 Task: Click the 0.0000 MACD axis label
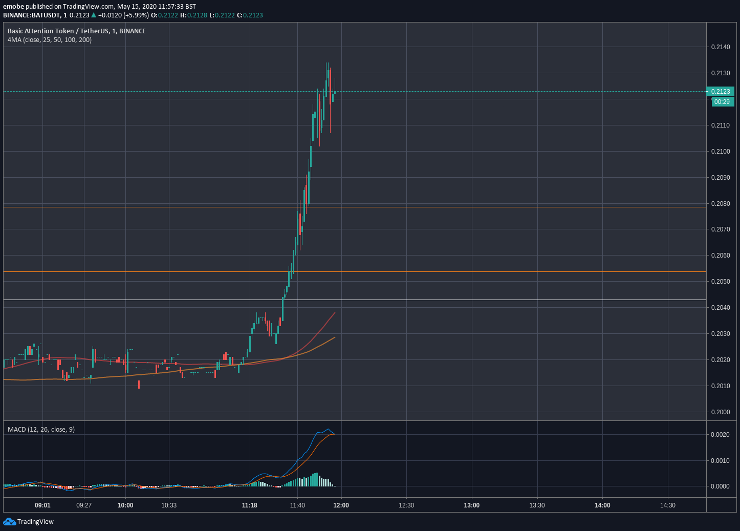click(721, 486)
